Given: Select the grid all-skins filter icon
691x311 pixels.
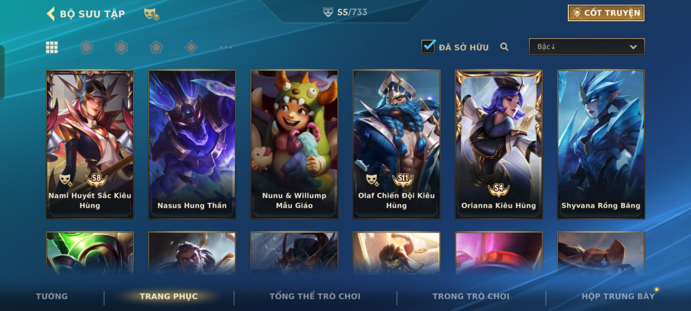Looking at the screenshot, I should click(x=52, y=47).
